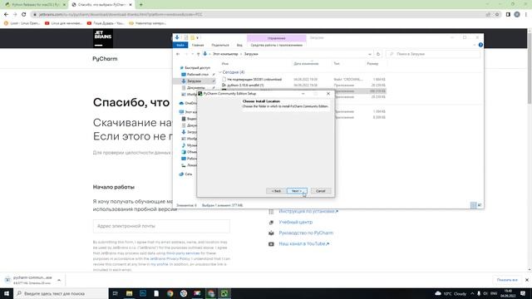Open the Windows Start menu
Screen dimensions: 532x299
(7, 293)
